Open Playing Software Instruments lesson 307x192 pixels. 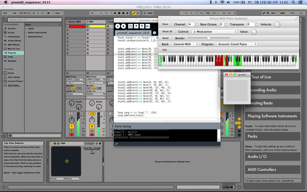point(273,116)
